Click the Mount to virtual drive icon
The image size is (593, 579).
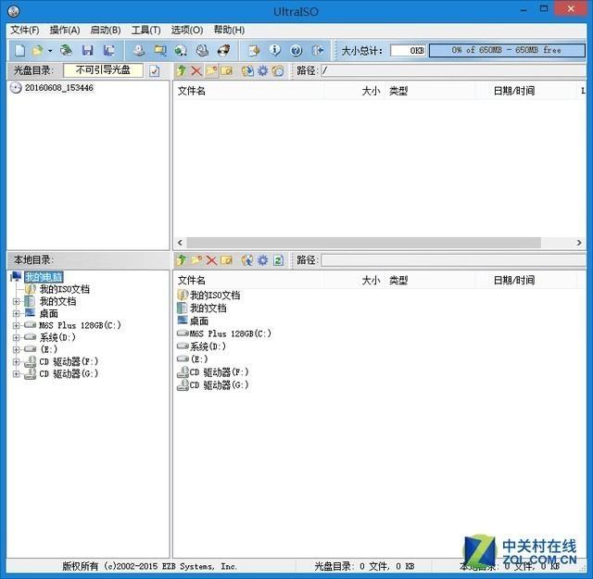pos(202,50)
